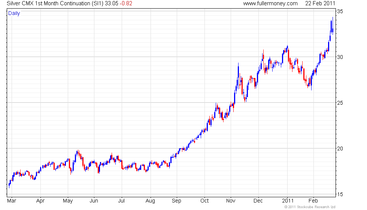Image resolution: width=367 pixels, height=210 pixels.
Task: Click the www.fullermoney.com text
Action: 270,3
